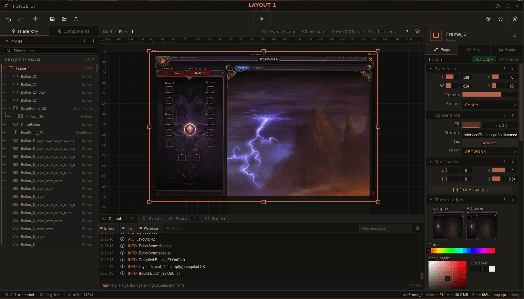Export the layout with the upload icon
This screenshot has height=299, width=524.
pyautogui.click(x=76, y=19)
